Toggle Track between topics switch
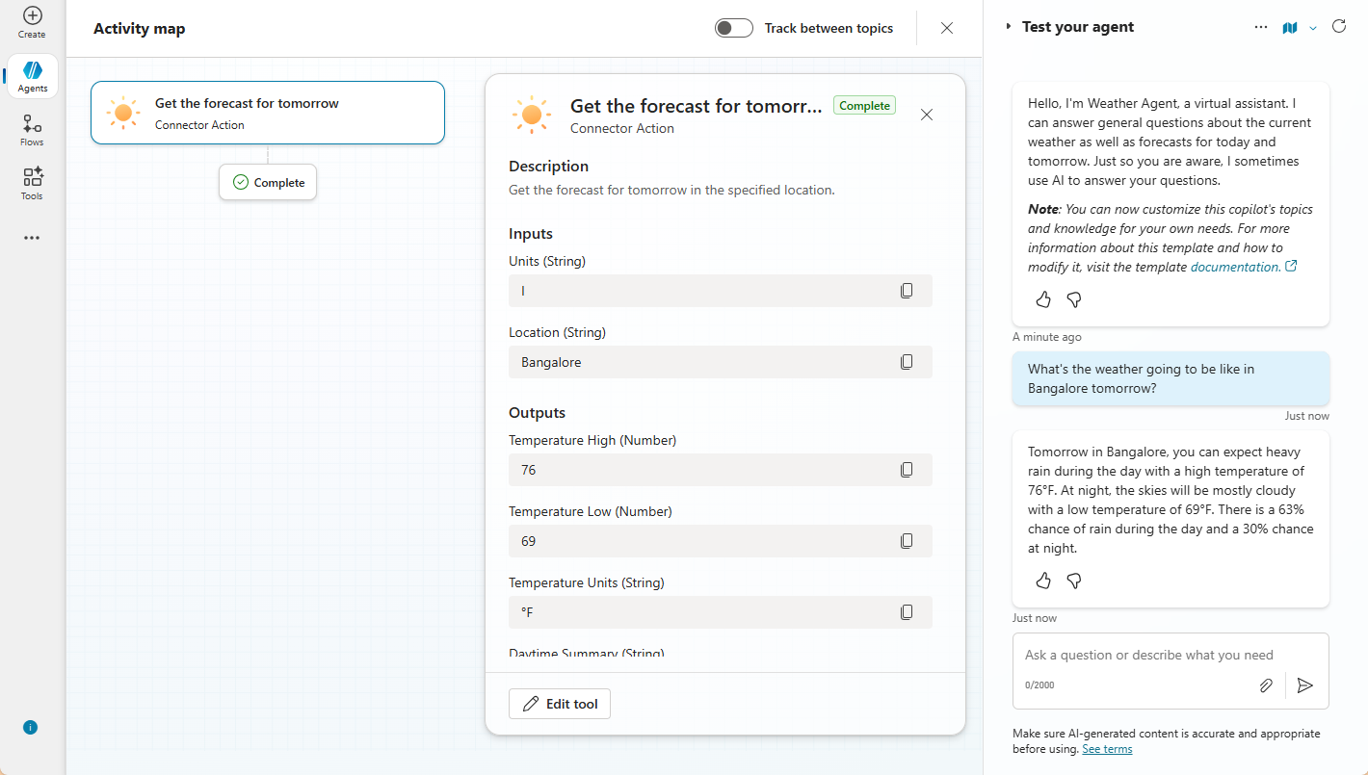The width and height of the screenshot is (1368, 775). coord(733,28)
